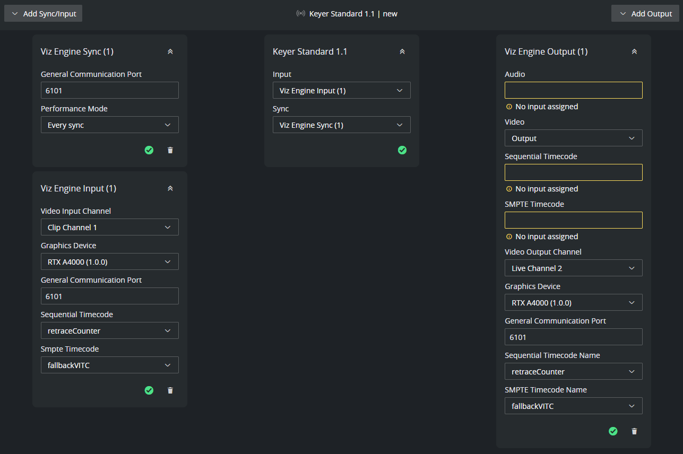Screen dimensions: 683x454
Task: Open the Add Output menu
Action: pos(645,14)
